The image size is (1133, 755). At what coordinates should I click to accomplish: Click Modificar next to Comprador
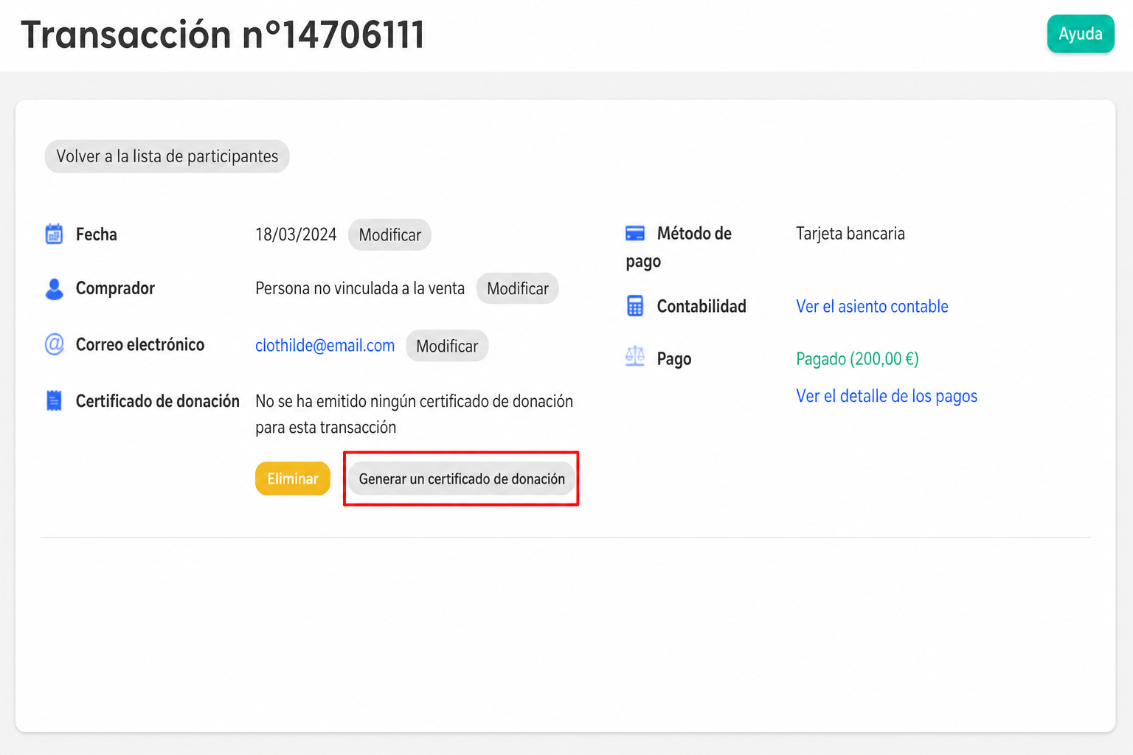[x=518, y=288]
